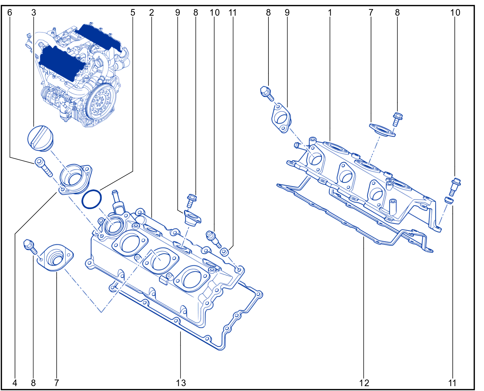Click callout number 12
484x391 pixels.
[x=364, y=383]
